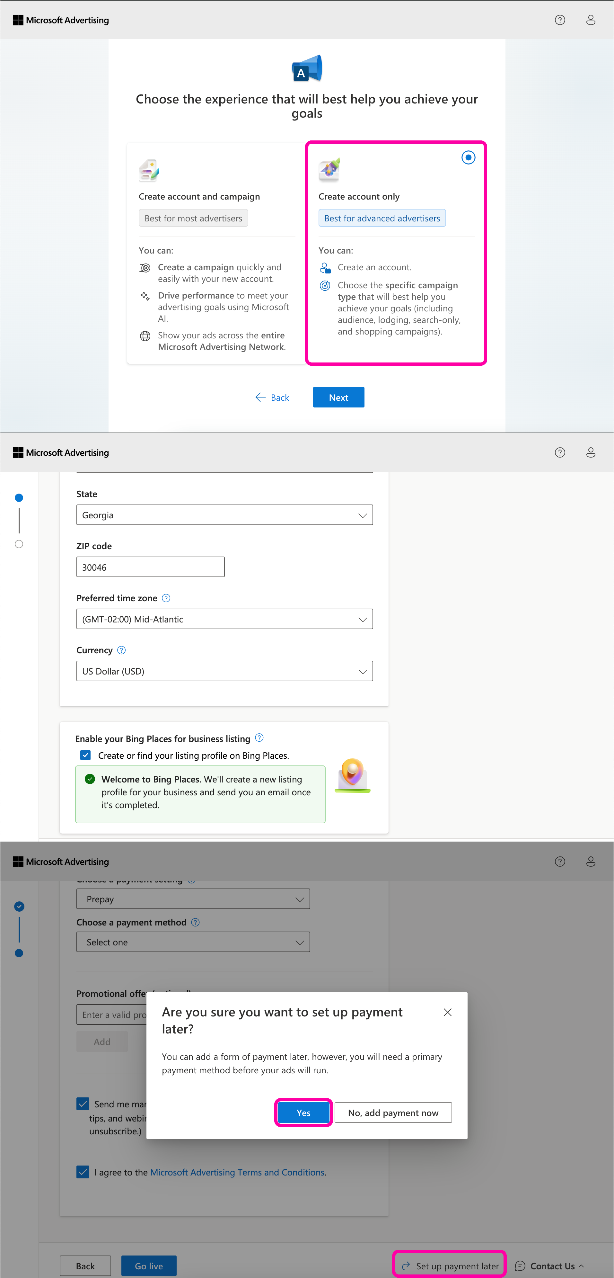Viewport: 614px width, 1278px height.
Task: Click the help icon beside Currency
Action: pos(121,650)
